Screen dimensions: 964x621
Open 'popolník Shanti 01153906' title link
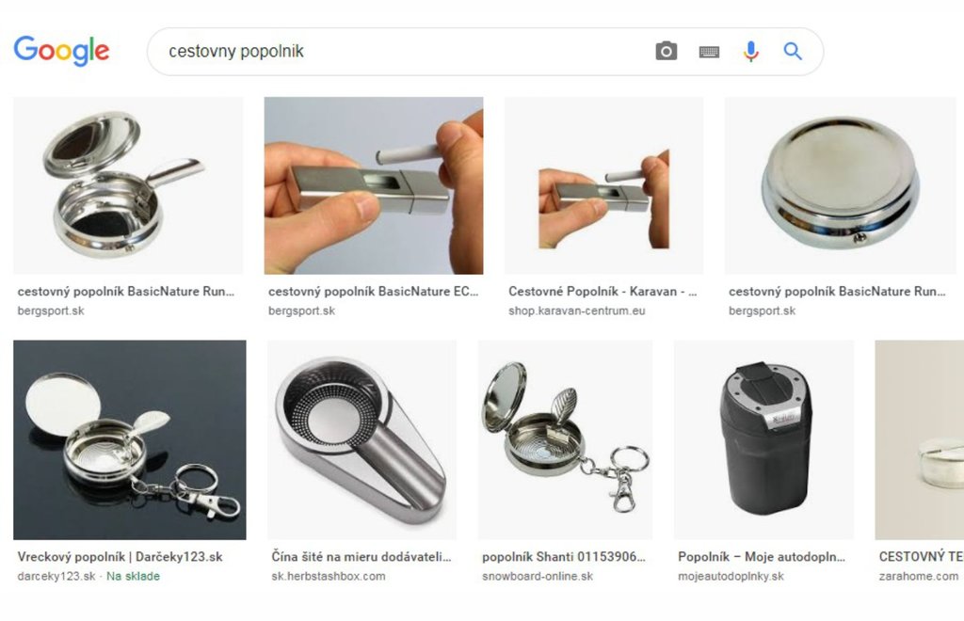564,557
